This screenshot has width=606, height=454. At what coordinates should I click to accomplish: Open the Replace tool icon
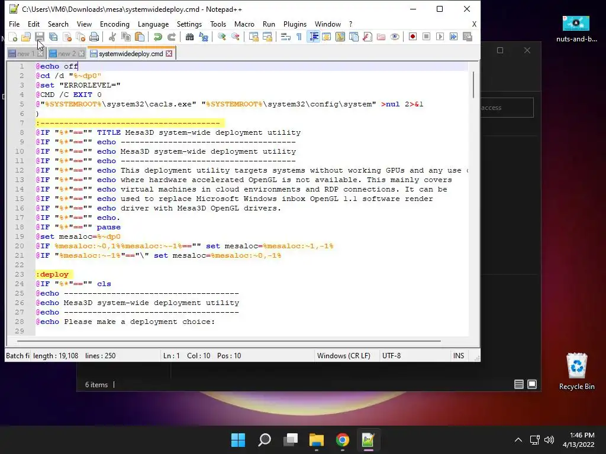pos(204,37)
